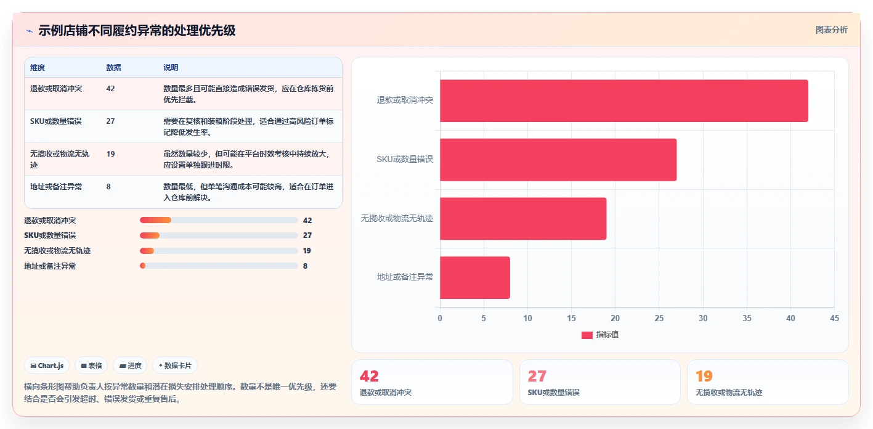The height and width of the screenshot is (429, 873).
Task: Click the x-axis tick label 0
Action: point(440,319)
